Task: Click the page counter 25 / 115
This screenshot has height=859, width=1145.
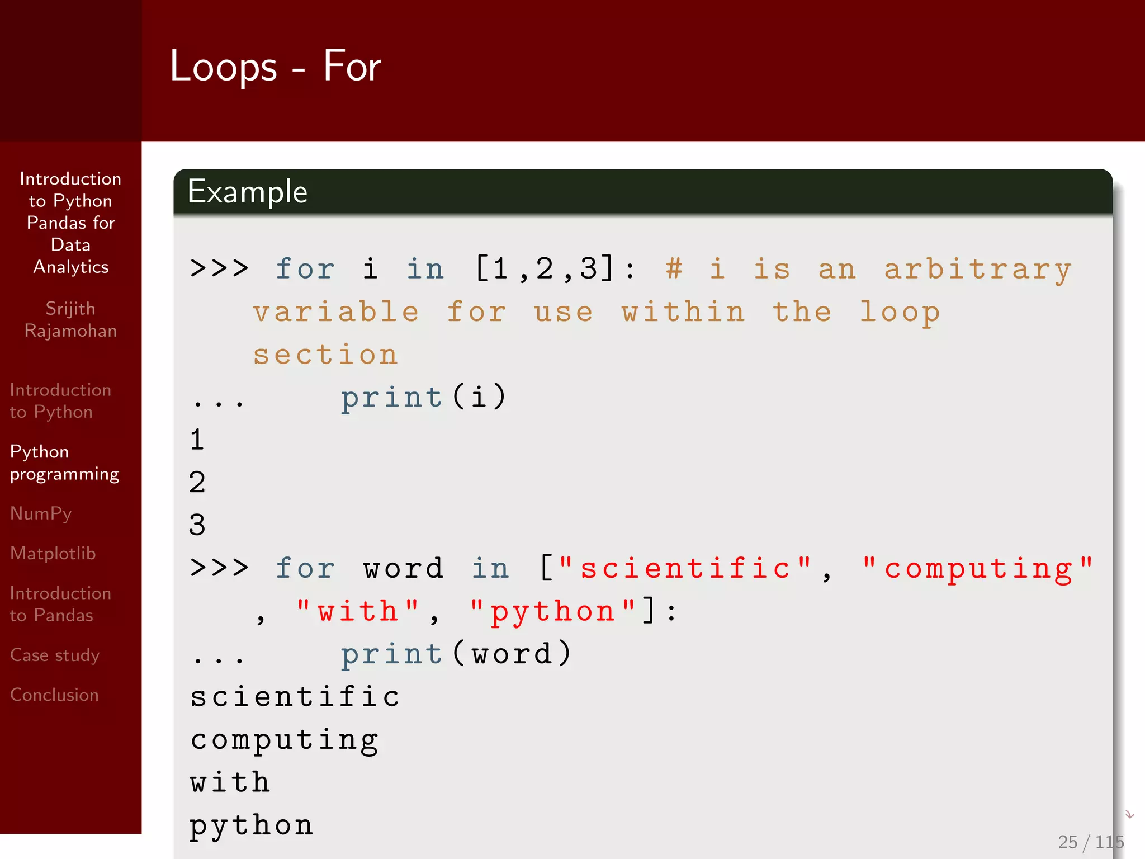Action: point(1091,842)
